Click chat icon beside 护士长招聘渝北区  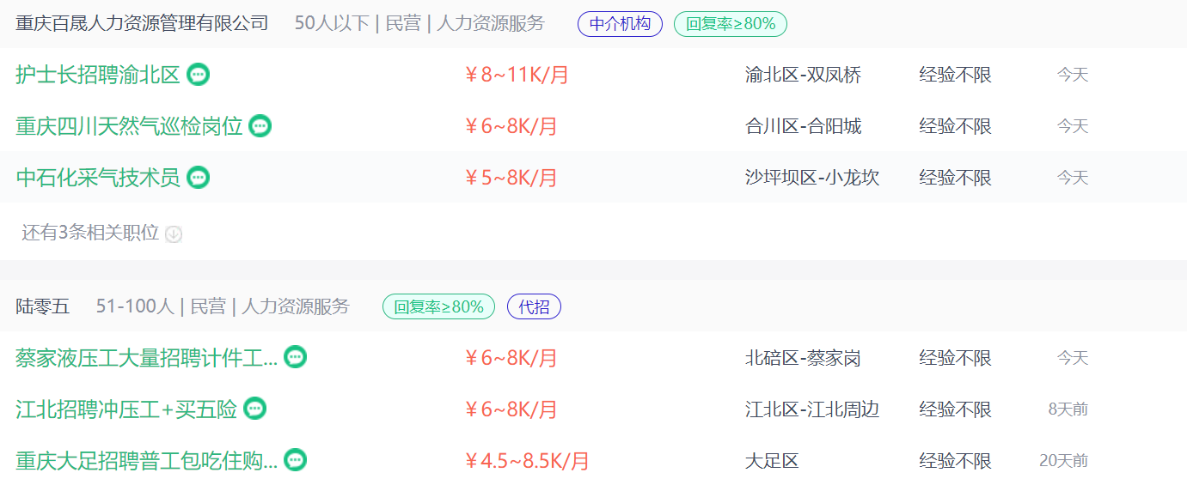199,75
